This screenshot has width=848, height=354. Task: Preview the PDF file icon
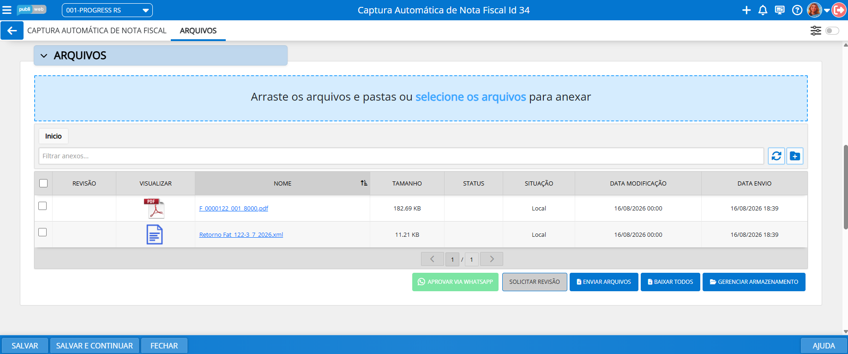(x=154, y=208)
